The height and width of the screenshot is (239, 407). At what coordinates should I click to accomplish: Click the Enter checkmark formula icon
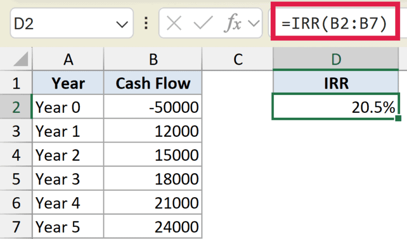tap(203, 23)
